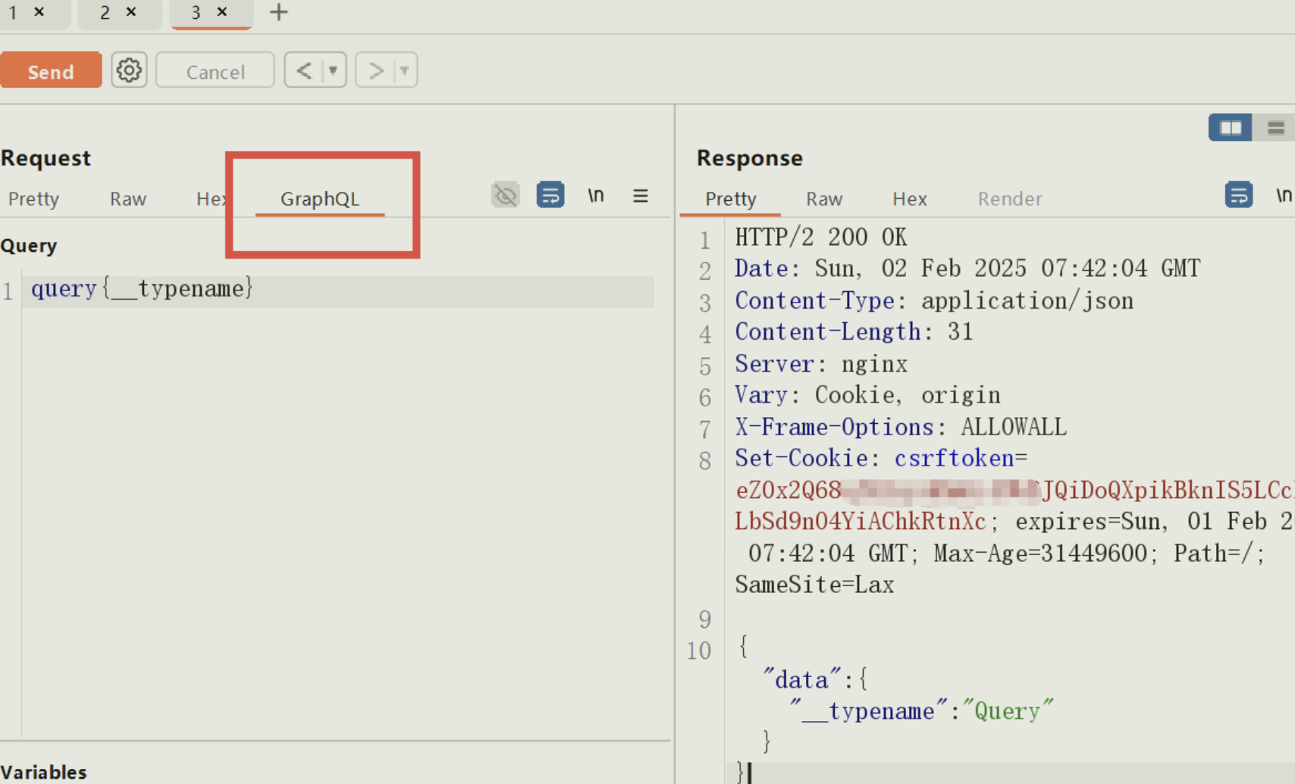This screenshot has height=784, width=1295.
Task: Click inside the GraphQL query editor line
Action: (341, 289)
